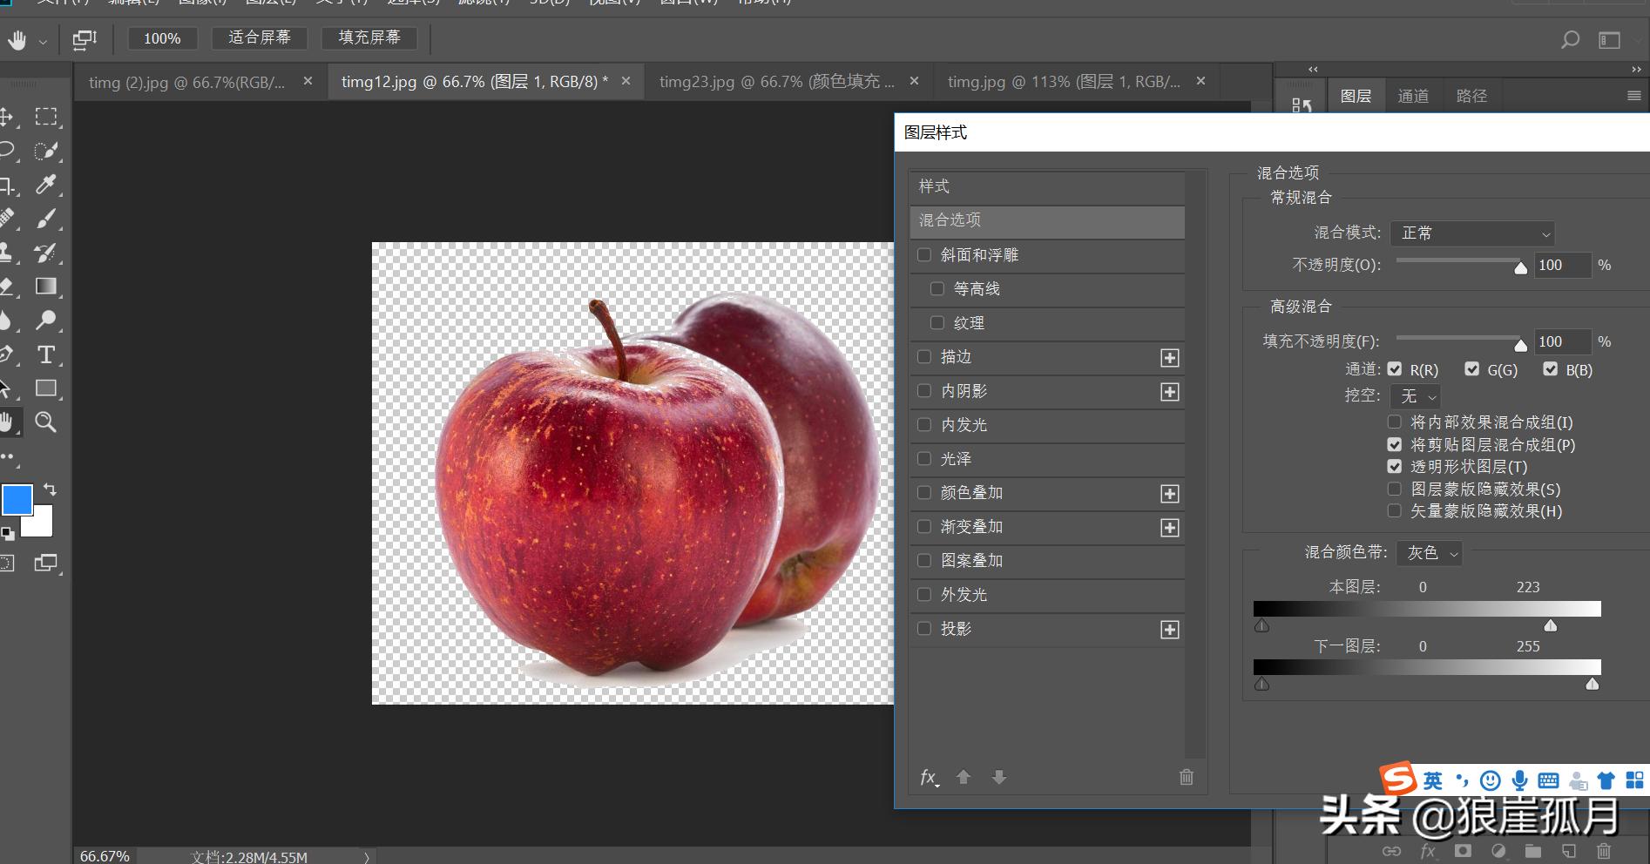This screenshot has height=864, width=1650.
Task: Click the Add layer mask icon
Action: pyautogui.click(x=1463, y=851)
